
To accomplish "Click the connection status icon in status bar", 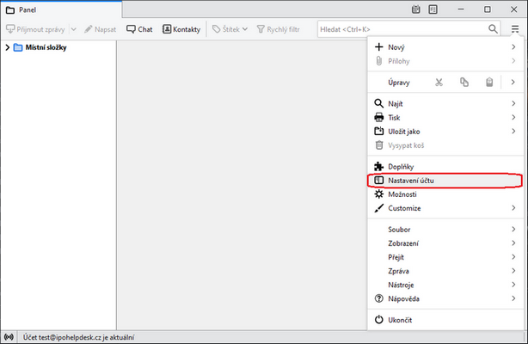I will click(9, 337).
